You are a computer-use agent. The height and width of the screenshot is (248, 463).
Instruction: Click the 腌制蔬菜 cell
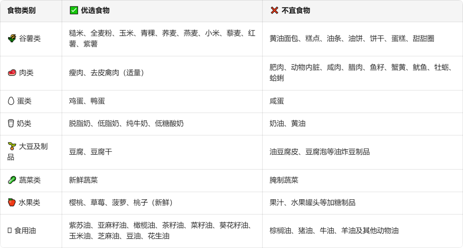coord(363,180)
